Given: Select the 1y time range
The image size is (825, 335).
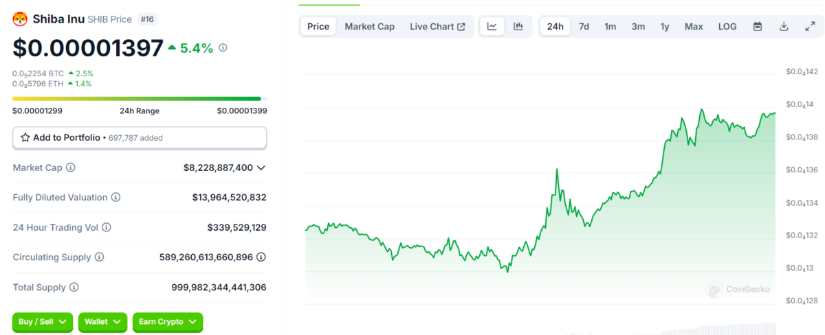Looking at the screenshot, I should point(665,27).
